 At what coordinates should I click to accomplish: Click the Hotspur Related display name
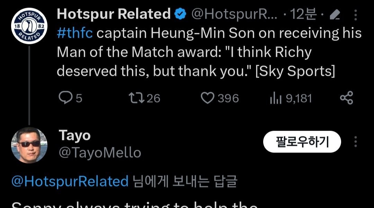(114, 15)
